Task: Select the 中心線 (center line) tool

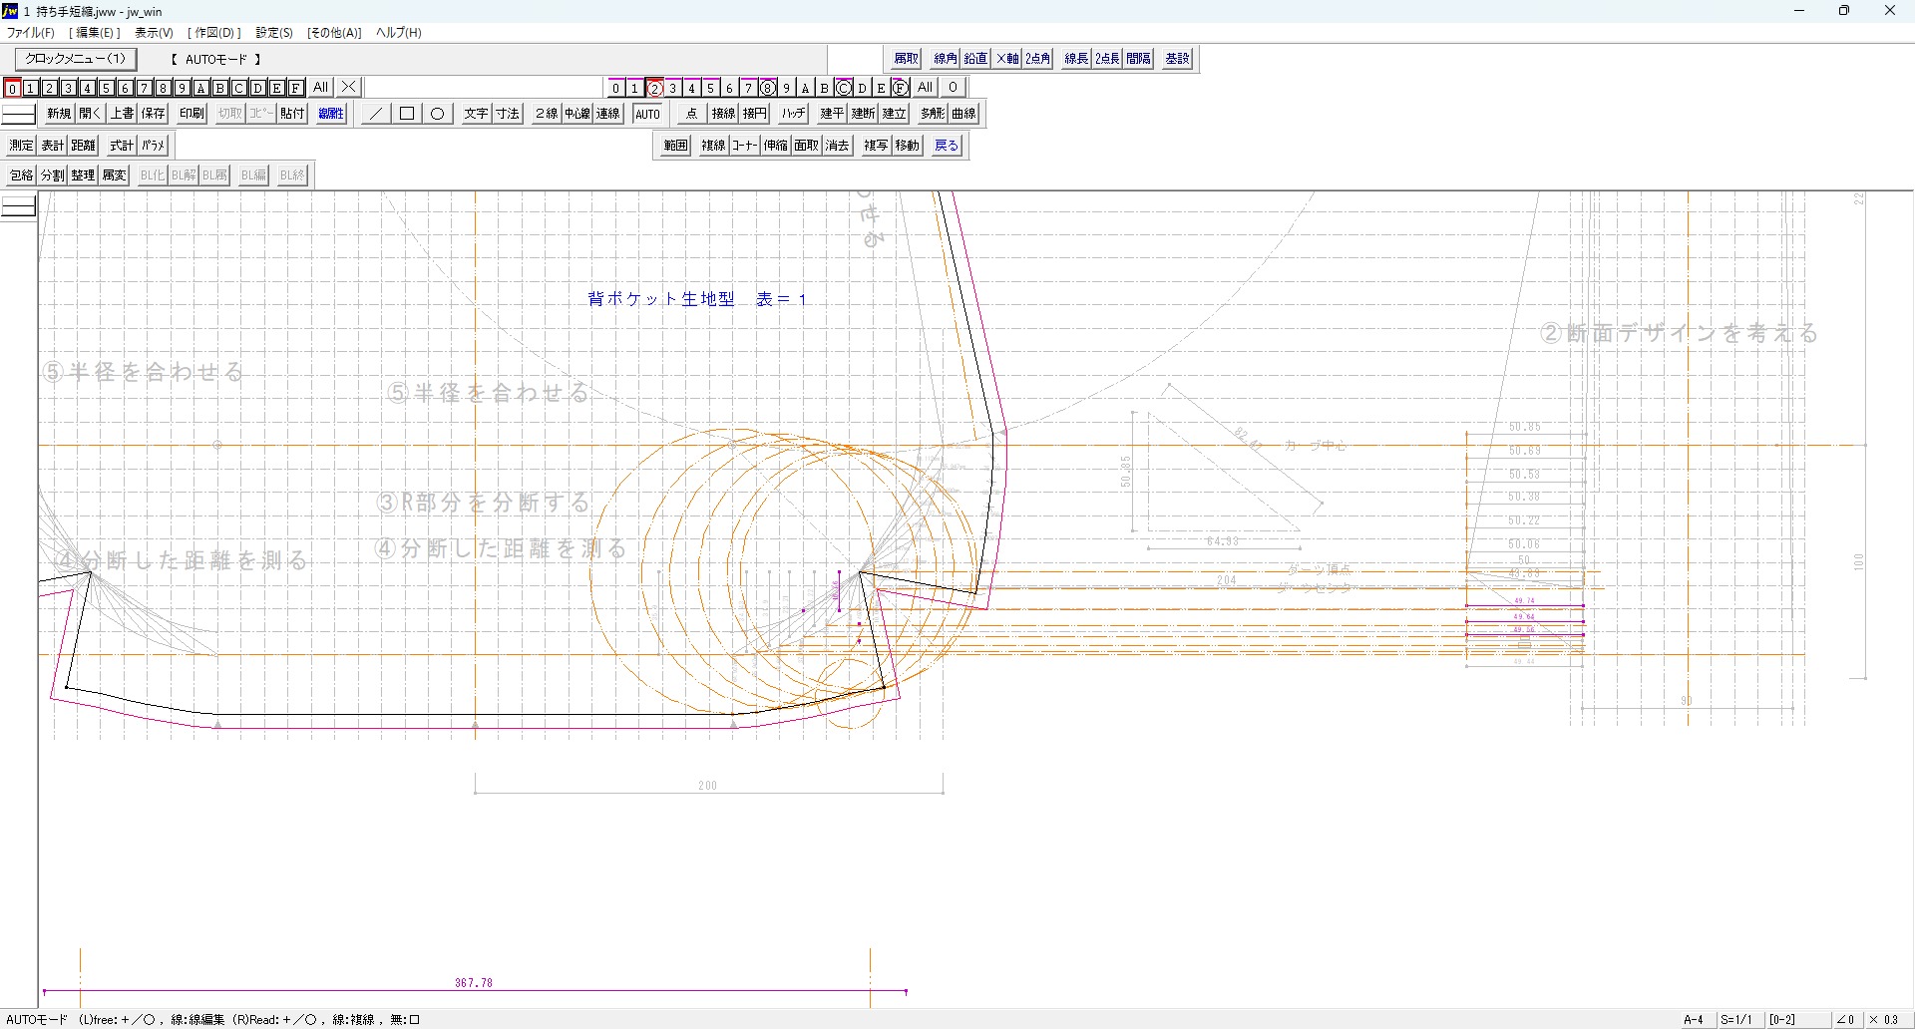Action: tap(576, 114)
